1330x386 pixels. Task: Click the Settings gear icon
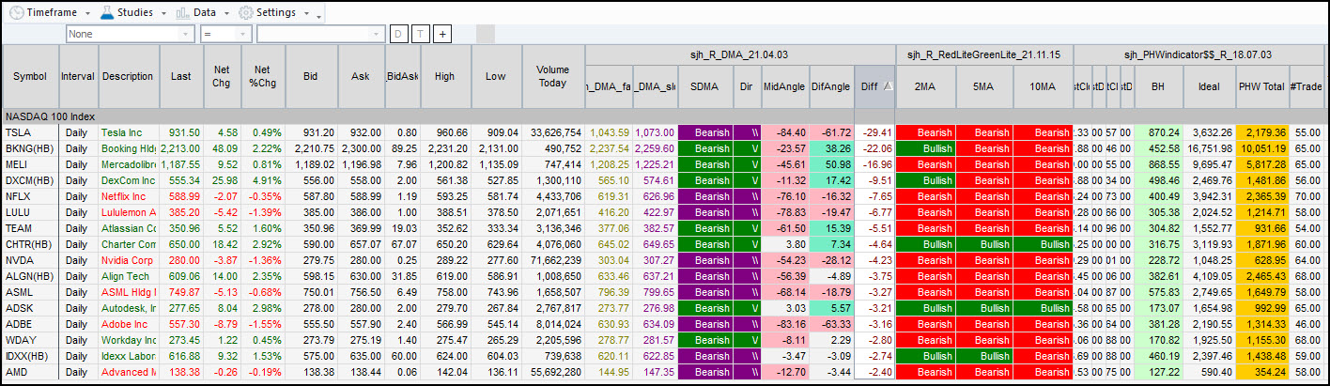pos(245,12)
